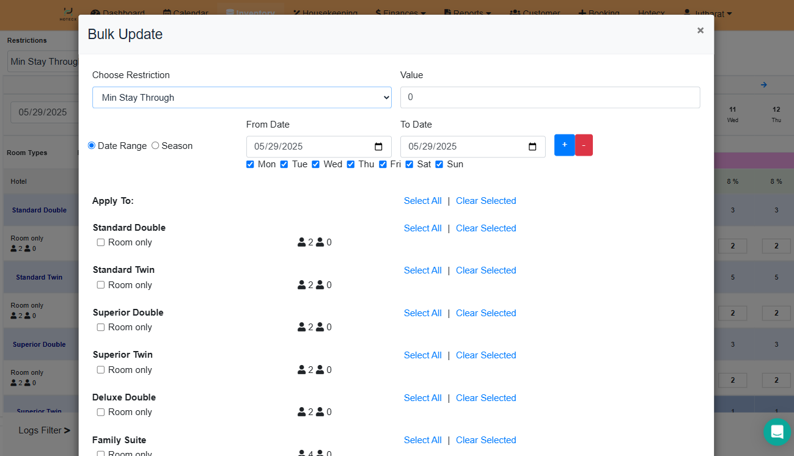The width and height of the screenshot is (794, 456).
Task: Open To Date calendar picker icon
Action: [532, 147]
